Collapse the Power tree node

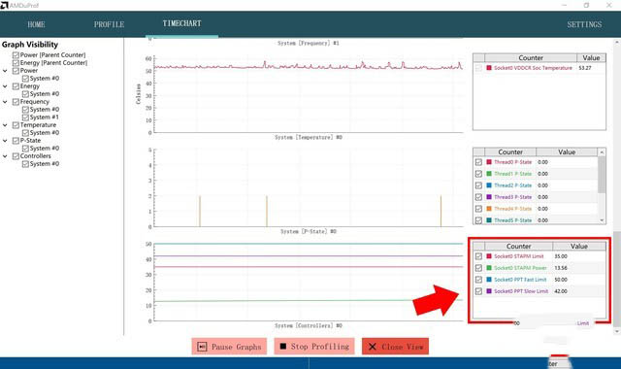pos(5,71)
